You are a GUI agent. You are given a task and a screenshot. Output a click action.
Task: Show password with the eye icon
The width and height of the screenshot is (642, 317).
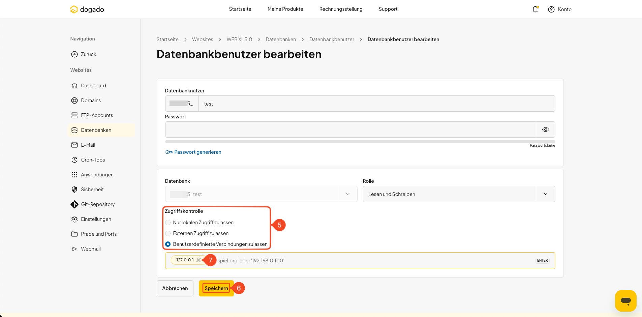pyautogui.click(x=546, y=129)
